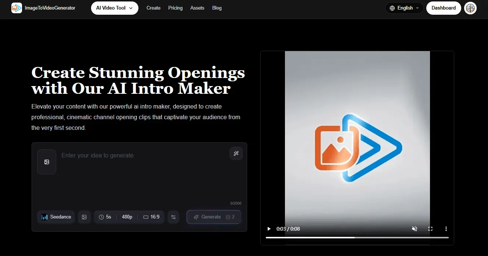Viewport: 488px width, 256px height.
Task: Visit the Blog link
Action: point(217,8)
